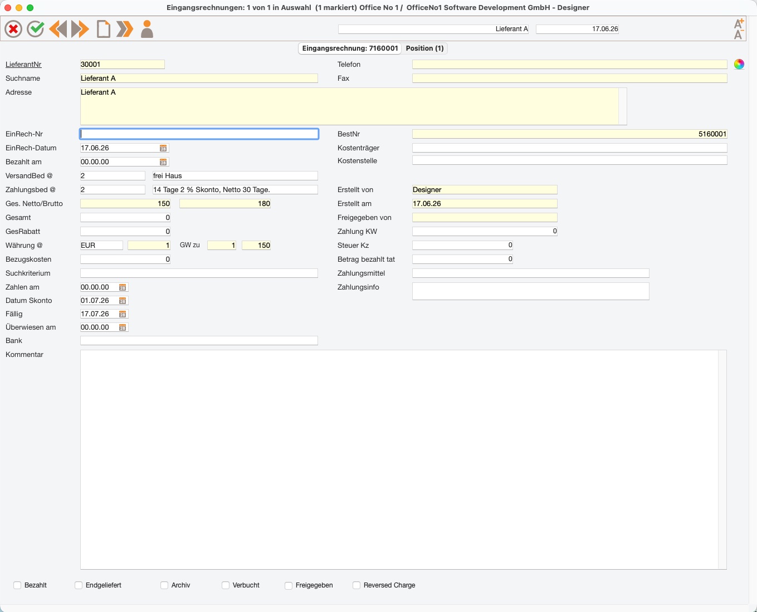This screenshot has width=757, height=612.
Task: Click inside the Kommentar text area
Action: 399,459
